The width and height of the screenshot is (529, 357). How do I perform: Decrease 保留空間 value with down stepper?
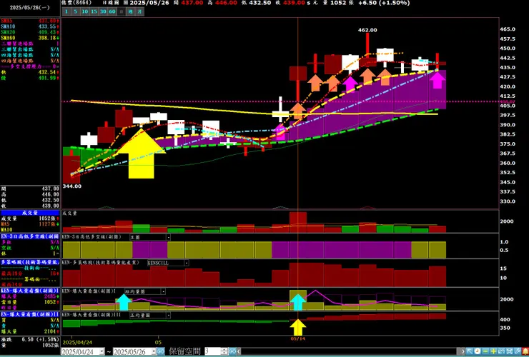[x=224, y=353]
